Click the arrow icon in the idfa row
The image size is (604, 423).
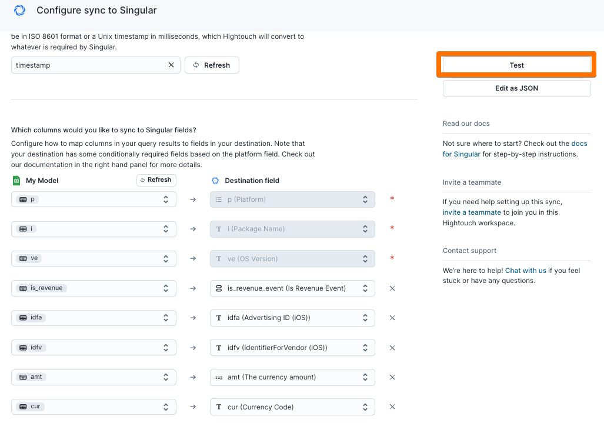pos(193,318)
